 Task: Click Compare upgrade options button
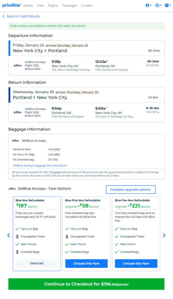coord(131,190)
